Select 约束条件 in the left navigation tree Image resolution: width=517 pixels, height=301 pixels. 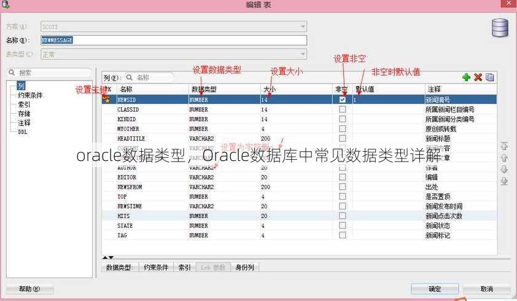(x=30, y=95)
